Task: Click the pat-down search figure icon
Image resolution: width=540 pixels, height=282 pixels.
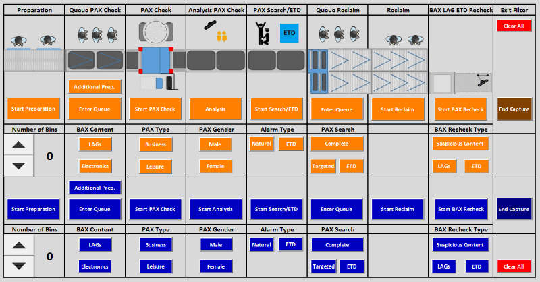Action: click(262, 32)
